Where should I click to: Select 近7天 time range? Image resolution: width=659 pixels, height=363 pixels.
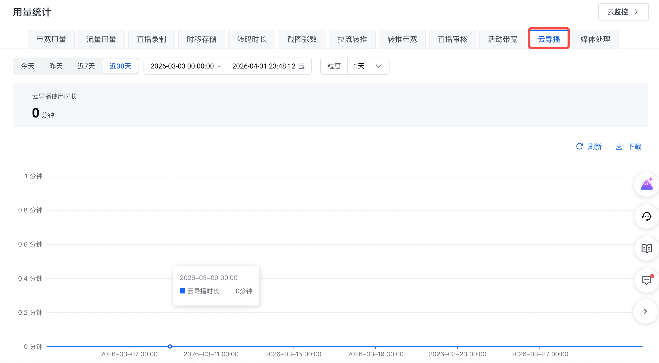pos(86,66)
